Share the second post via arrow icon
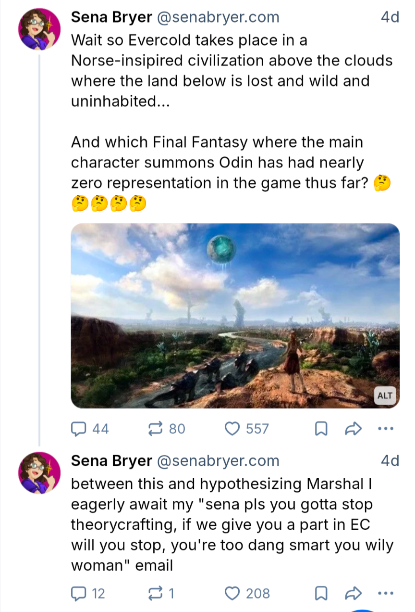 pos(353,594)
